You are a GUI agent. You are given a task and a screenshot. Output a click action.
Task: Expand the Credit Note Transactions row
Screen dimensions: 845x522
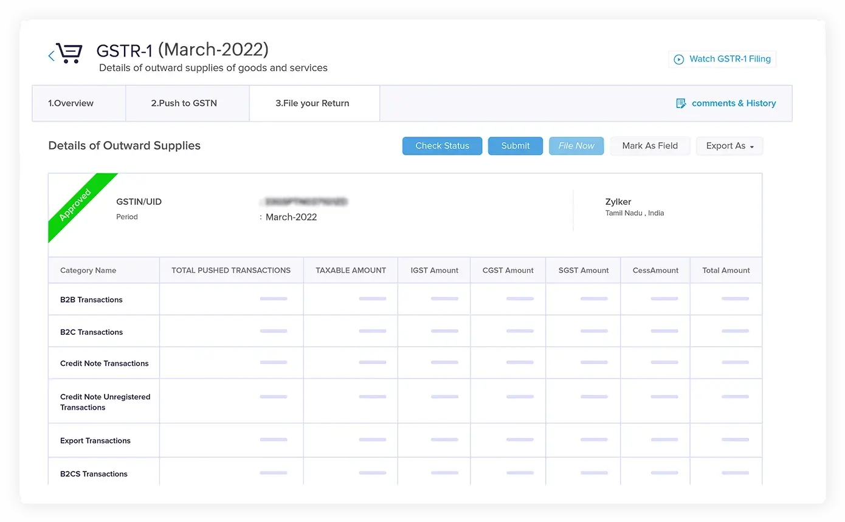point(103,363)
